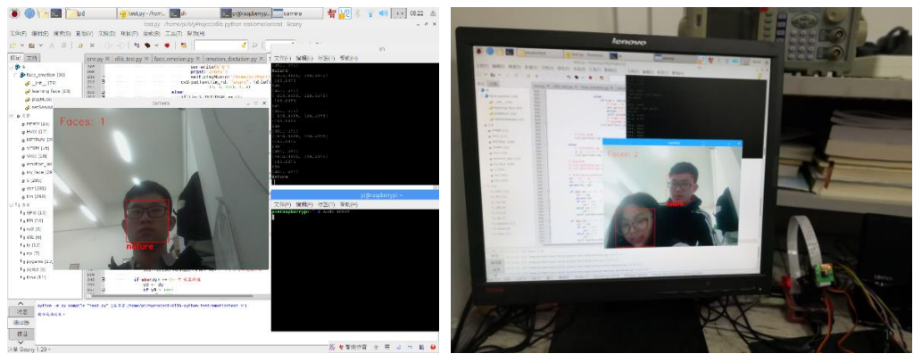Open Geany 文档(D) menu
The image size is (922, 362).
tap(106, 34)
